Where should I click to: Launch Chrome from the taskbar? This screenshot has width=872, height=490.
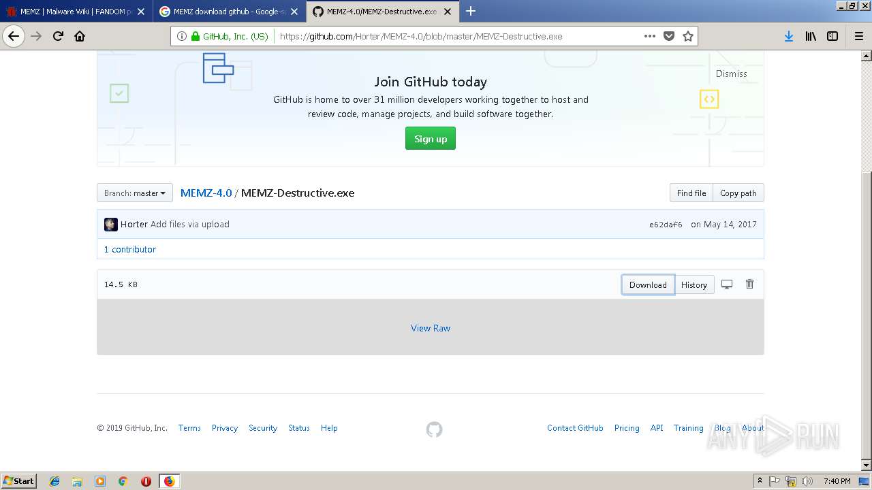tap(123, 481)
